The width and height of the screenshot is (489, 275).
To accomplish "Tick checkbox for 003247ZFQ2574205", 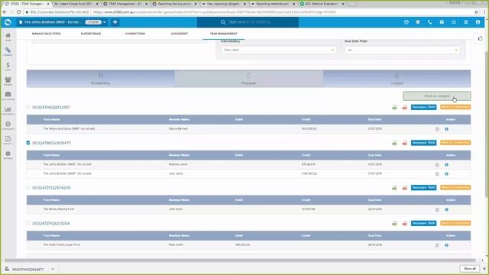I will [x=28, y=188].
